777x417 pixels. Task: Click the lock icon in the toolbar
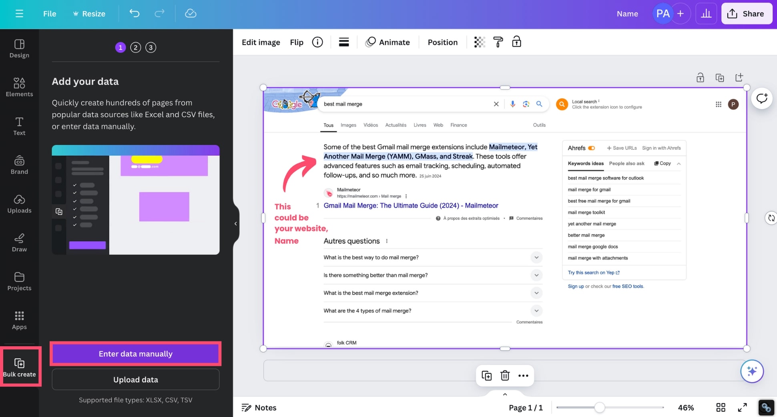pos(516,42)
